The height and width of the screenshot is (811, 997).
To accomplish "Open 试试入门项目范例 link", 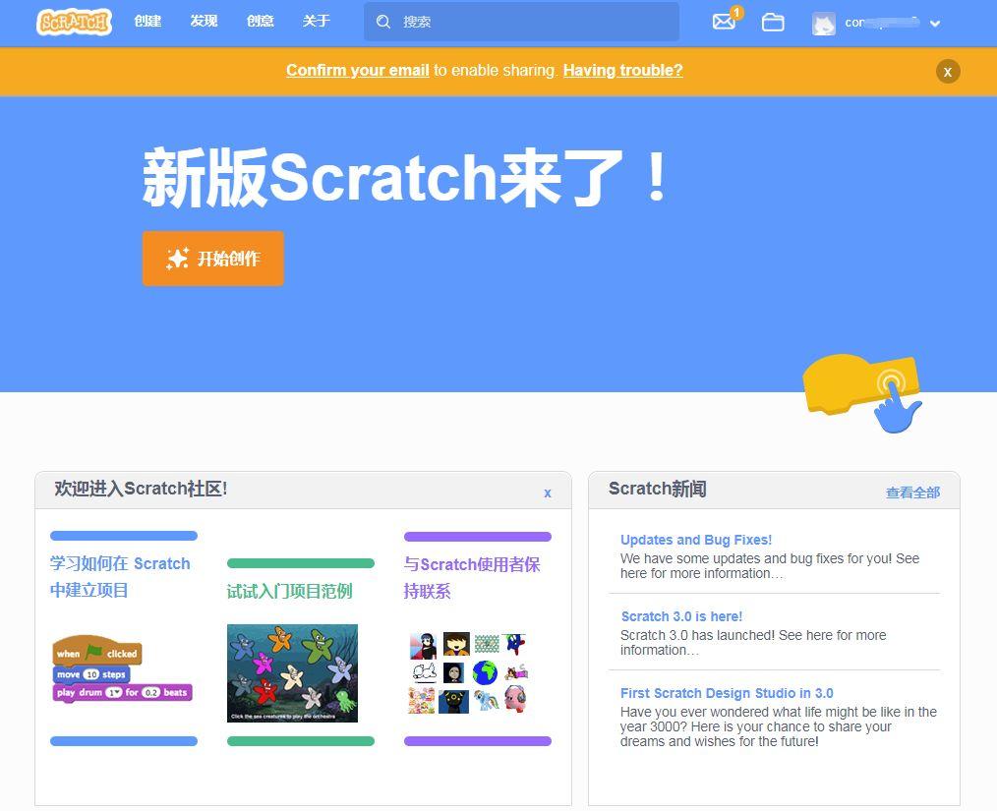I will [289, 591].
